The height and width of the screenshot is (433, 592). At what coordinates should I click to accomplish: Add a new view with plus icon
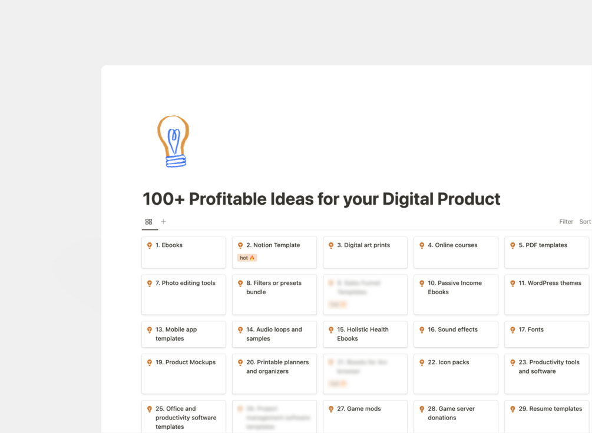(163, 222)
